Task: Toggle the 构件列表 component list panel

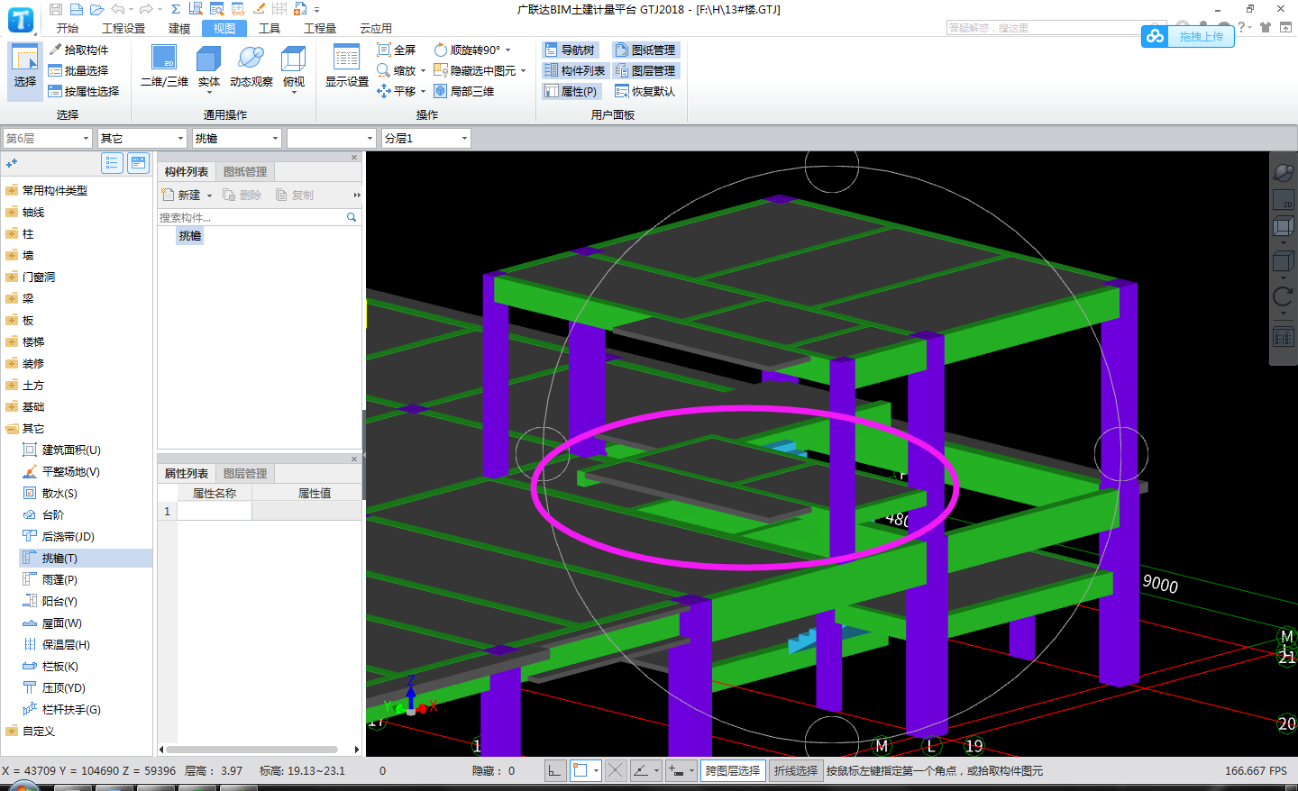Action: pos(575,70)
